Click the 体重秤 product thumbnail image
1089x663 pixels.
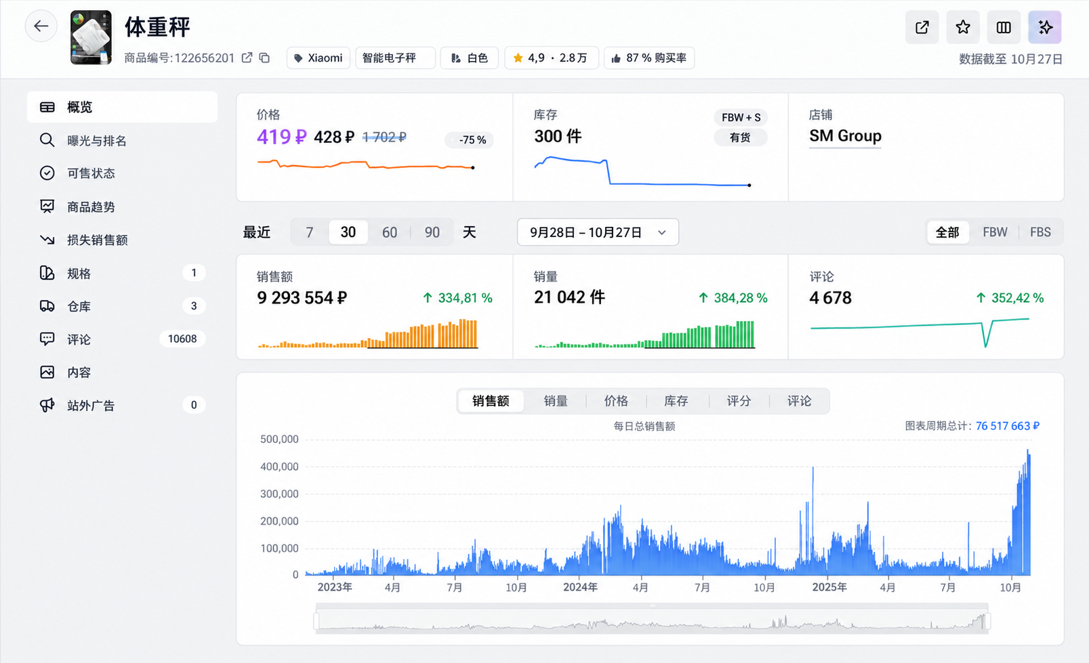[91, 37]
